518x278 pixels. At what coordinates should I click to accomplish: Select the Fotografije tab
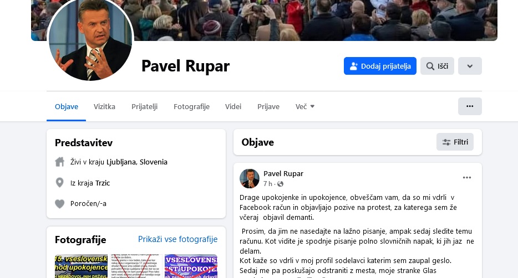coord(191,106)
